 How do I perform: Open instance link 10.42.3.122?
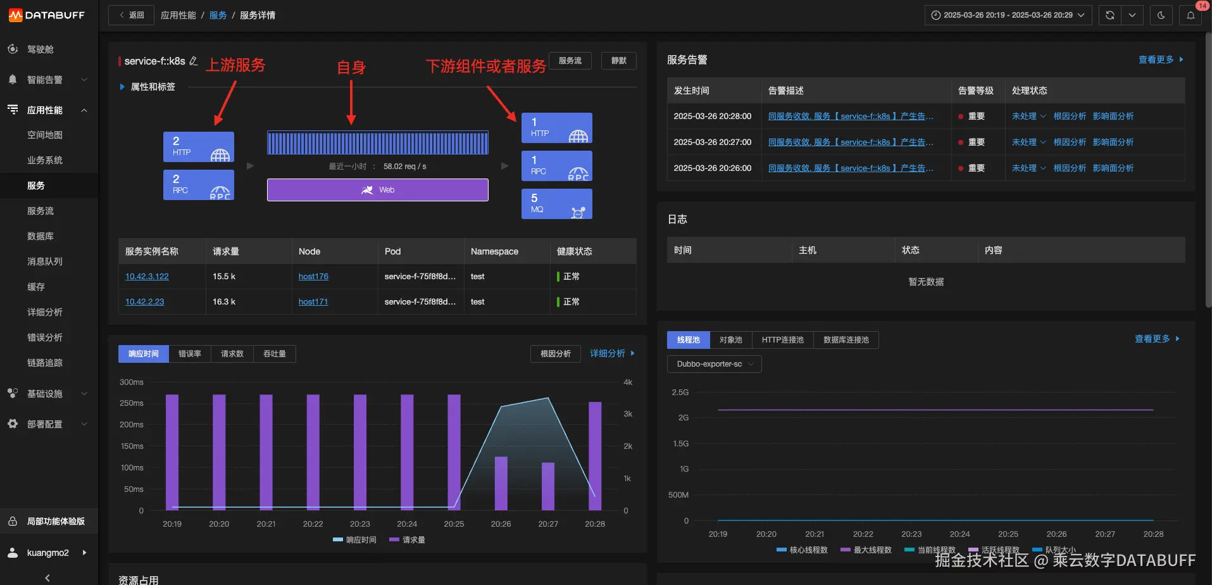147,277
